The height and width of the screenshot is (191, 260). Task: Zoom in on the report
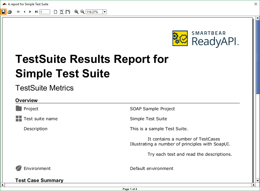pos(76,12)
